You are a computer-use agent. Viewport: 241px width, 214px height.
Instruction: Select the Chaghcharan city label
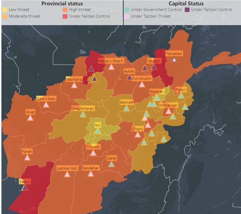[x=83, y=108]
